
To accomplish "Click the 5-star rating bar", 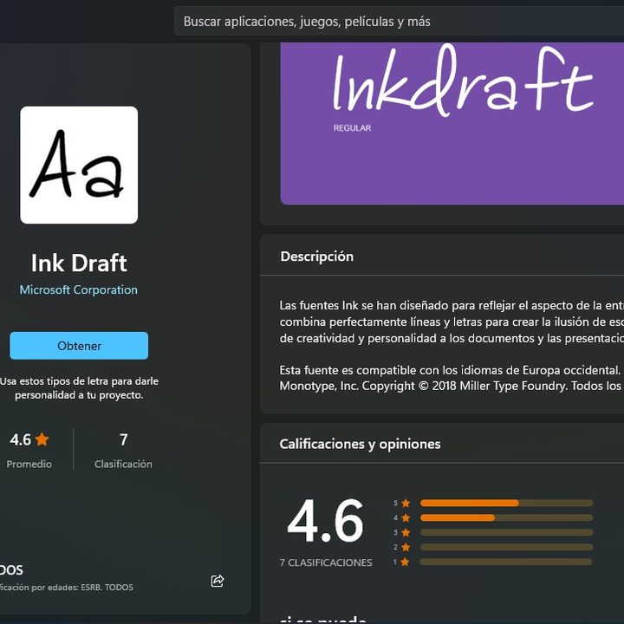I will (506, 503).
